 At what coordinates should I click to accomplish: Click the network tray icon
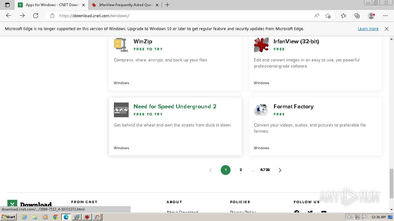coord(357,217)
